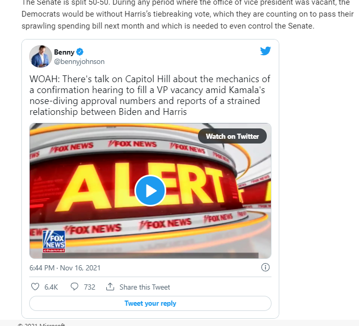
Task: Click Share this Tweet text
Action: tap(145, 287)
